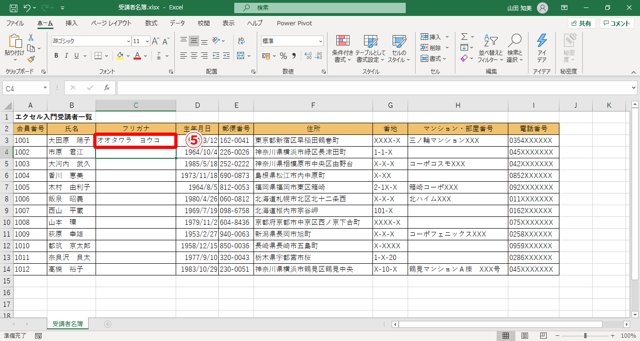Screen dimensions: 640x341
Task: Click the borders icon
Action: point(98,56)
